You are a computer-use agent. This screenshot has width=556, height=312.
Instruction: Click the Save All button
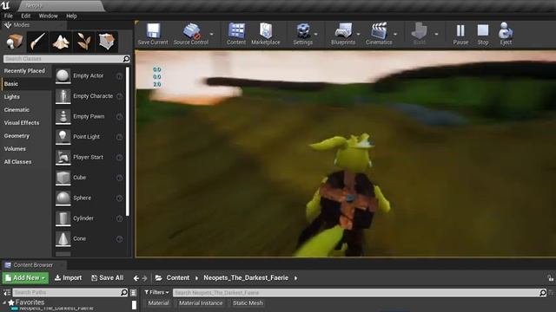coord(108,278)
